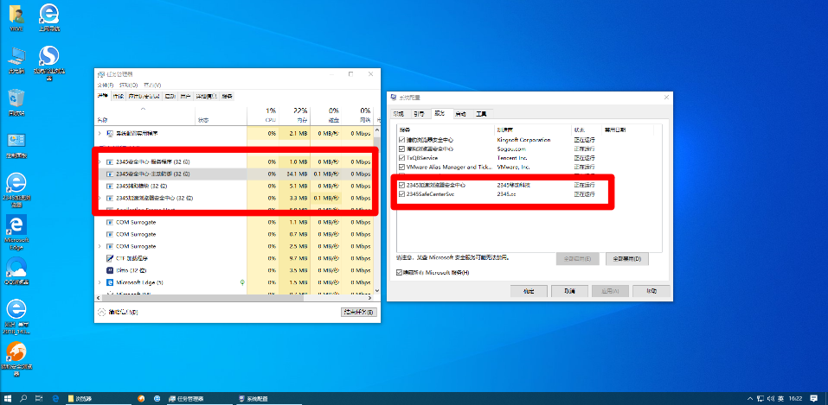Switch to System Configuration 常规 tab

coord(400,113)
